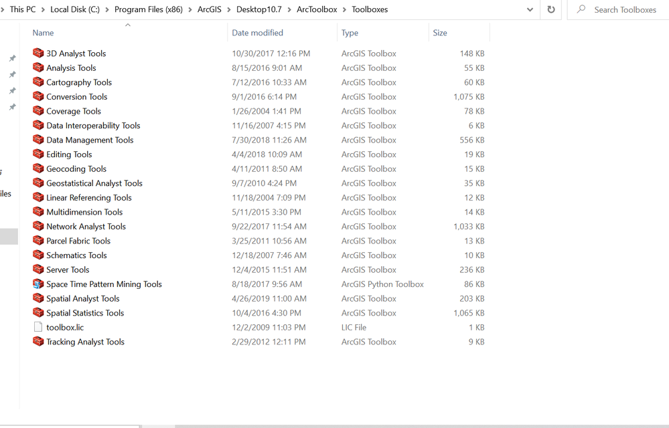Select the Network Analyst Tools name
The width and height of the screenshot is (669, 428).
86,226
